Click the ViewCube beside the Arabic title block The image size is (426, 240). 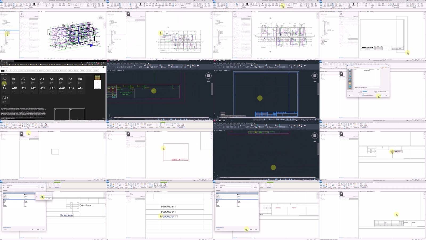point(208,76)
